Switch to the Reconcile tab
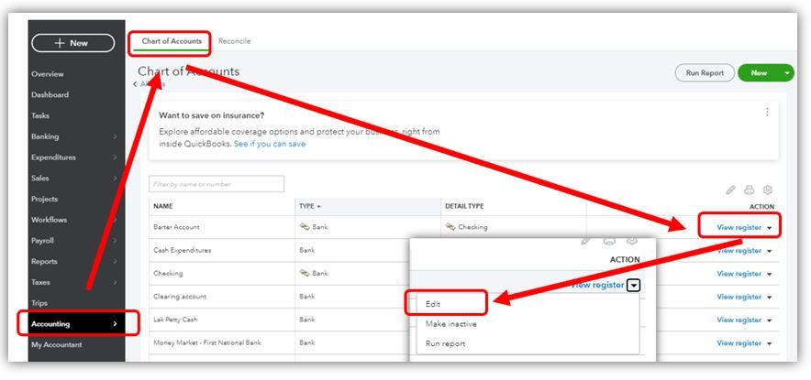Image resolution: width=811 pixels, height=380 pixels. click(234, 41)
